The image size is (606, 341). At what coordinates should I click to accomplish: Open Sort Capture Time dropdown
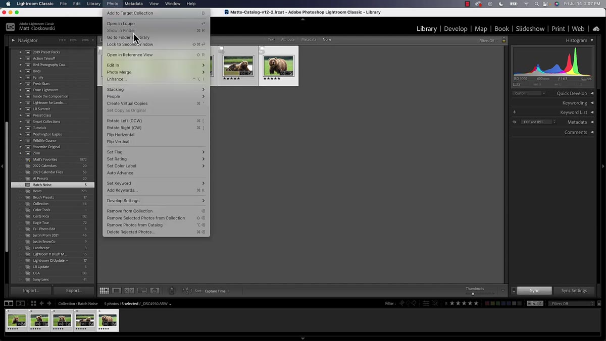[217, 291]
